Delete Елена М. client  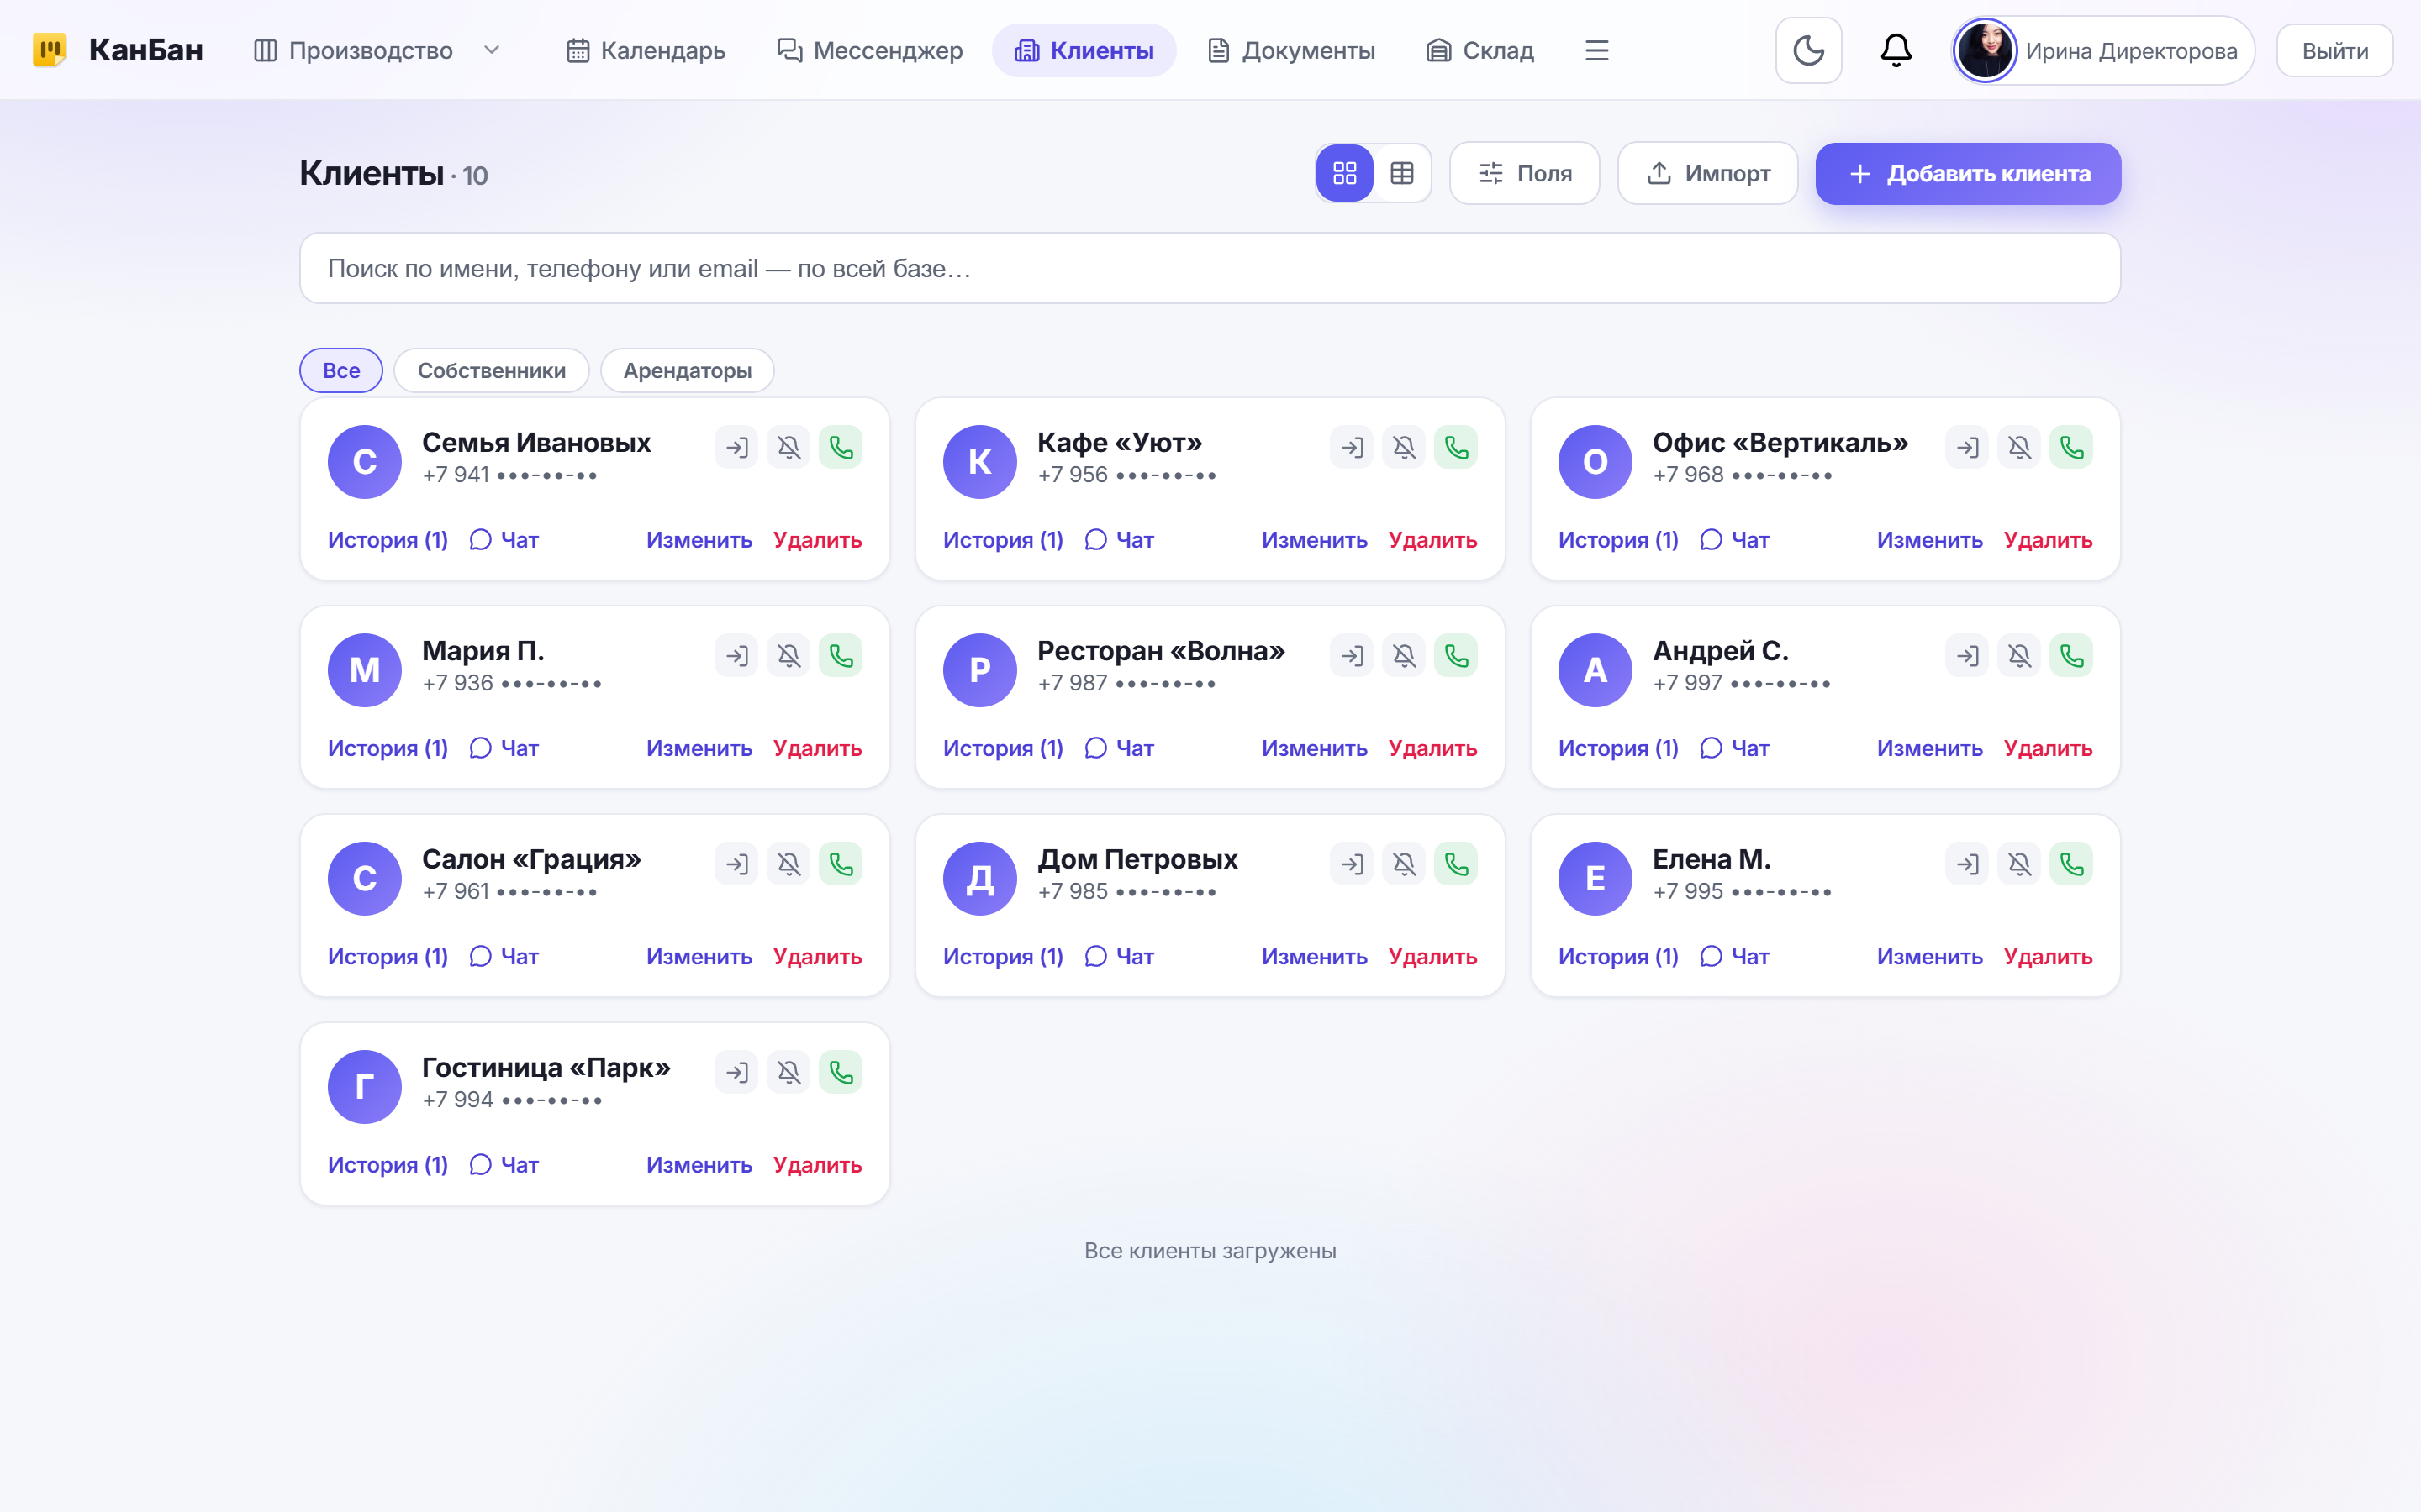2048,957
